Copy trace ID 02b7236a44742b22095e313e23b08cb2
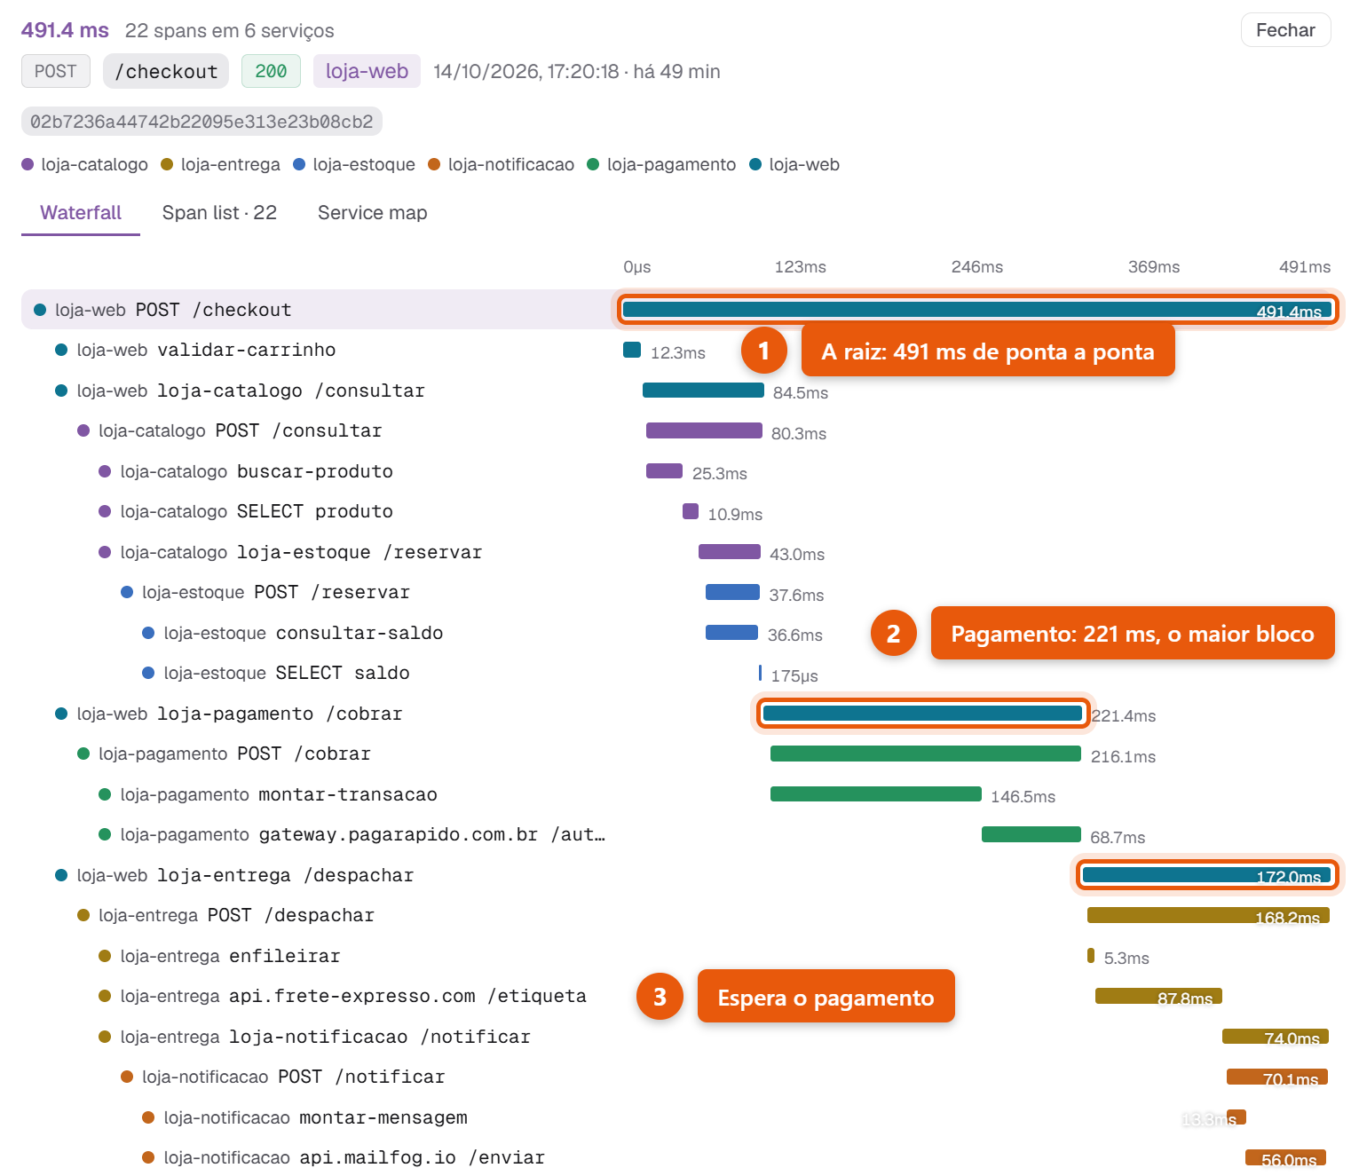Image resolution: width=1351 pixels, height=1176 pixels. click(201, 122)
